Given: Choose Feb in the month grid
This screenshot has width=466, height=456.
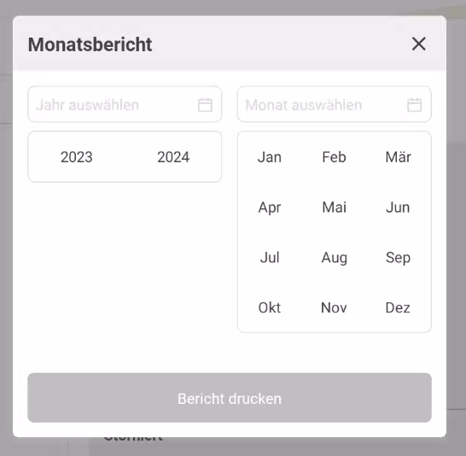Looking at the screenshot, I should (334, 157).
